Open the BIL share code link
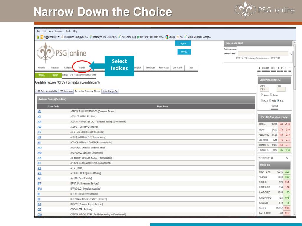 point(39,194)
